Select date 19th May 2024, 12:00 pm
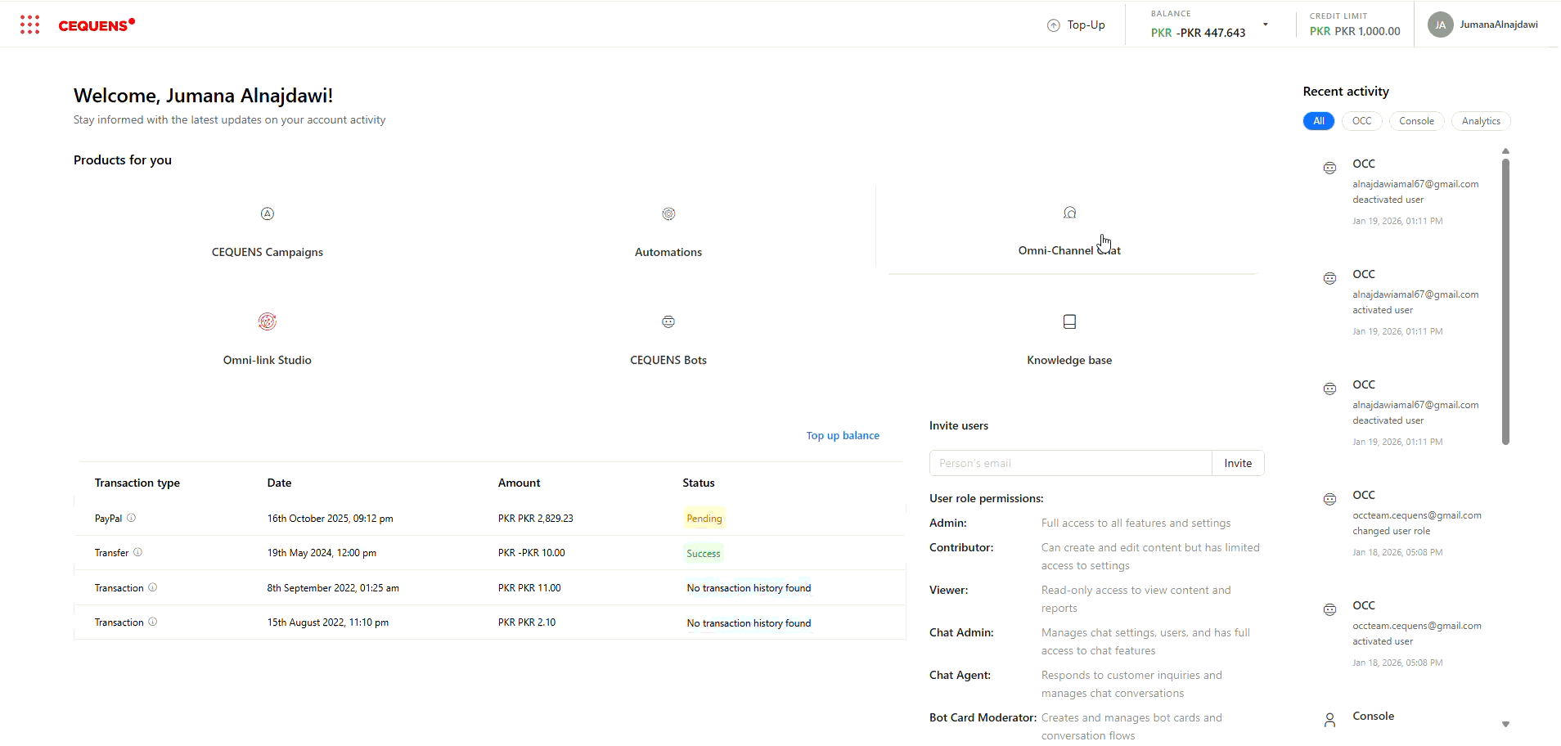 [322, 553]
